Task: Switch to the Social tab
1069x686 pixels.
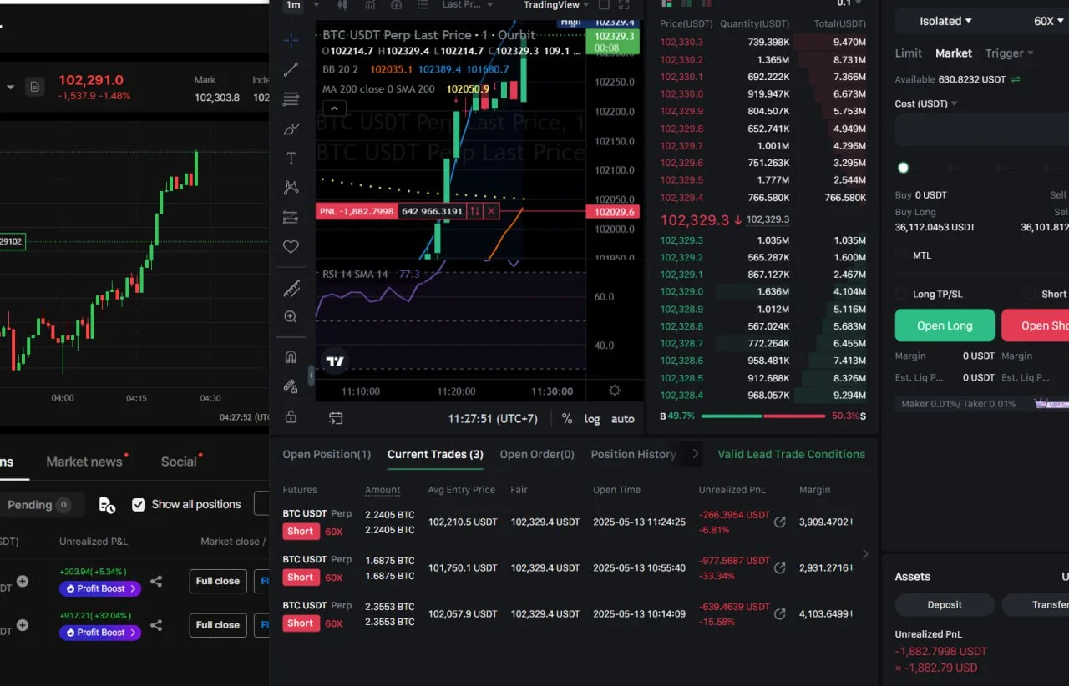Action: pyautogui.click(x=179, y=462)
